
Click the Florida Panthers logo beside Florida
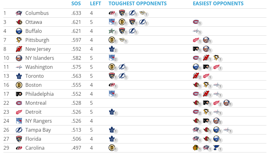(19, 139)
